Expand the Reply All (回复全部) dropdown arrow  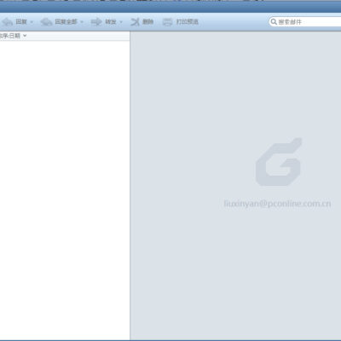(x=82, y=22)
